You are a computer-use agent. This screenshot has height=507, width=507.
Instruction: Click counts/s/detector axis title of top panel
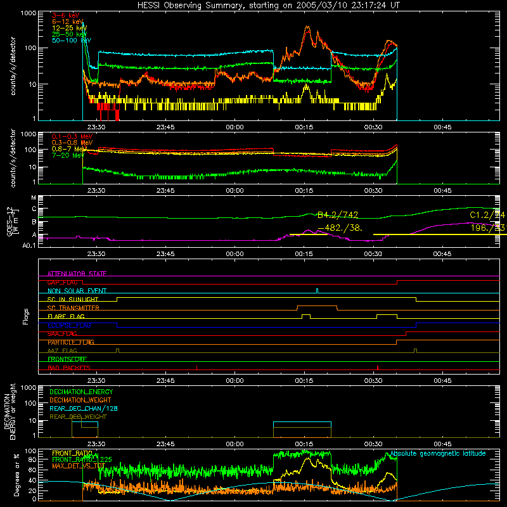pyautogui.click(x=13, y=66)
